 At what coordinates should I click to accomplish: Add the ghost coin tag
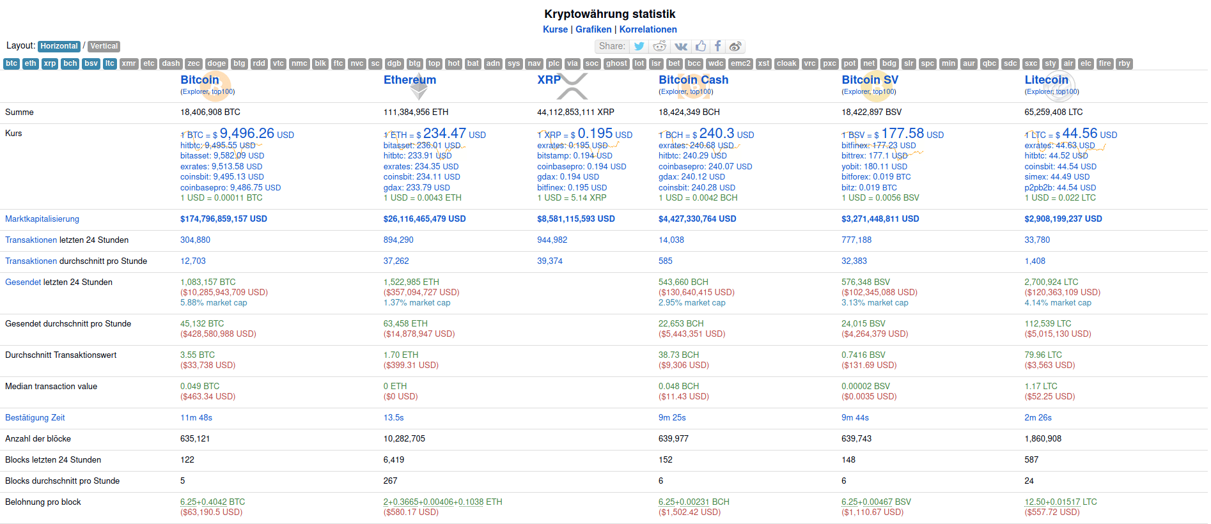(x=616, y=64)
